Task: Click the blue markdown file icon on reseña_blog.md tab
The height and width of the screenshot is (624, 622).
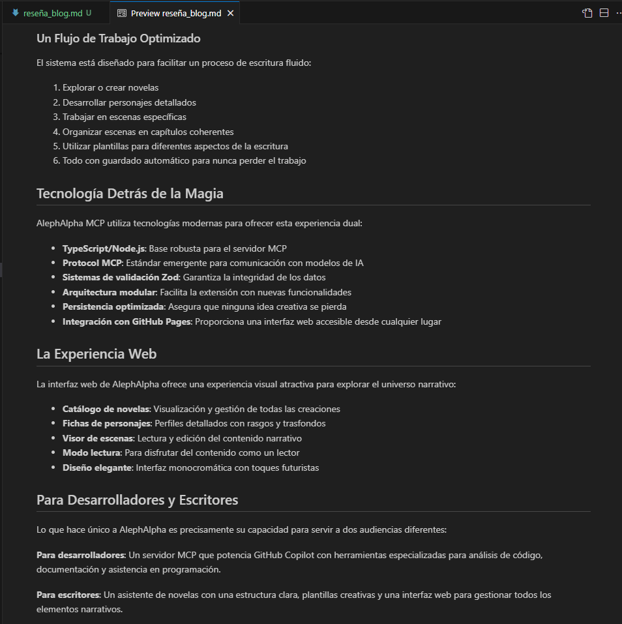Action: pyautogui.click(x=15, y=13)
